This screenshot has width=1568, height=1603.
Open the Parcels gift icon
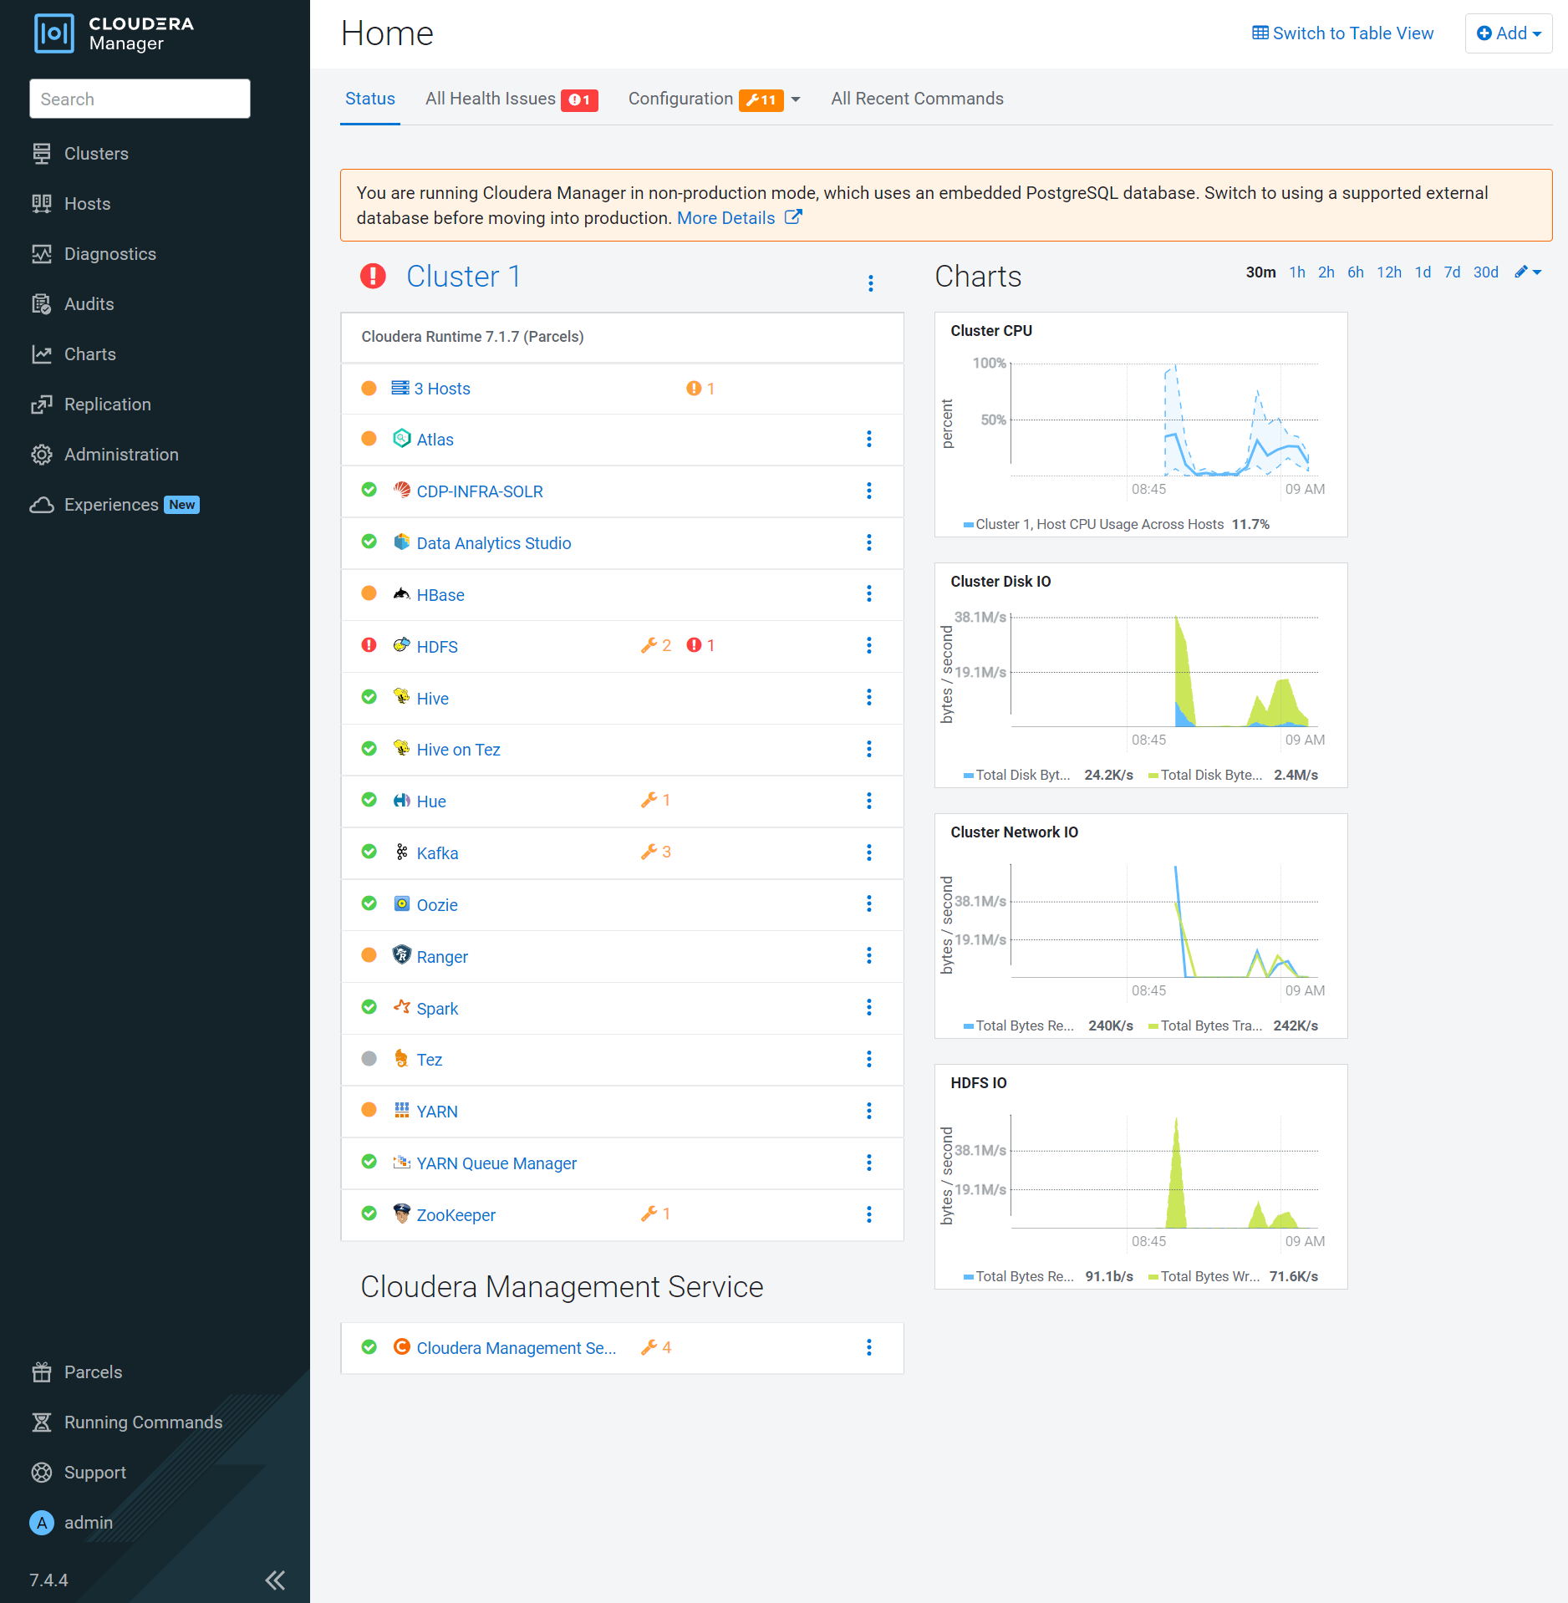pyautogui.click(x=42, y=1372)
